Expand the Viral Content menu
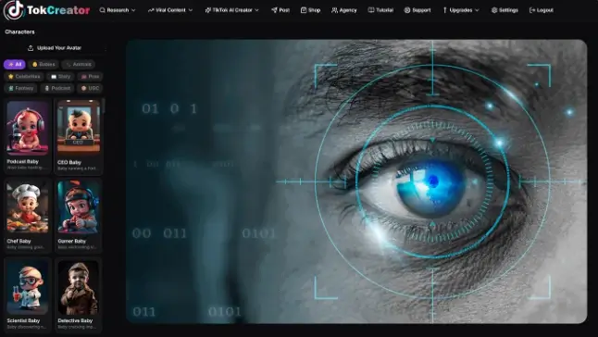Viewport: 598px width, 337px height. click(170, 10)
